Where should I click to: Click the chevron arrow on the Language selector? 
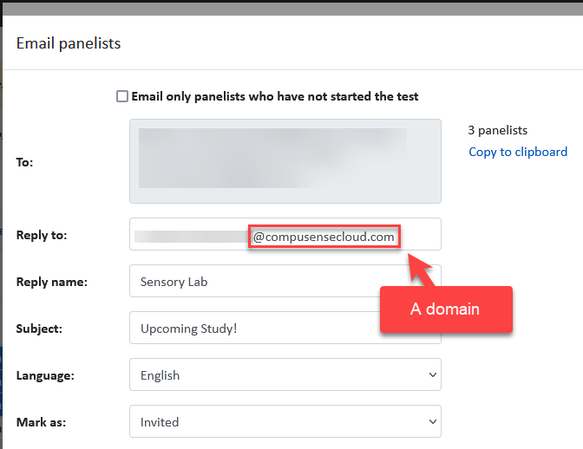[432, 374]
